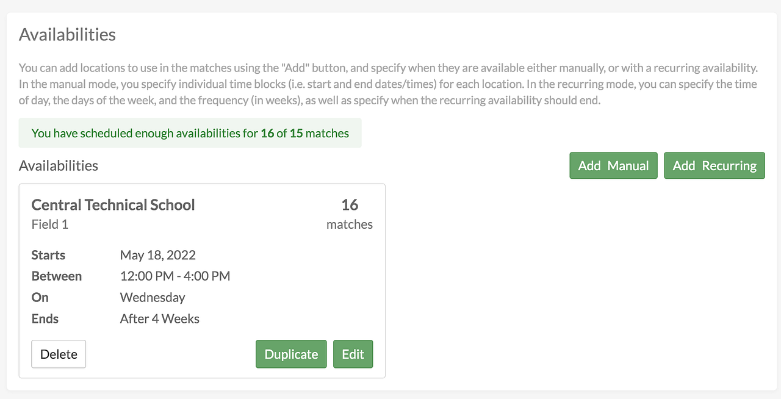The height and width of the screenshot is (399, 781).
Task: Delete the Central Technical School availability
Action: coord(59,354)
